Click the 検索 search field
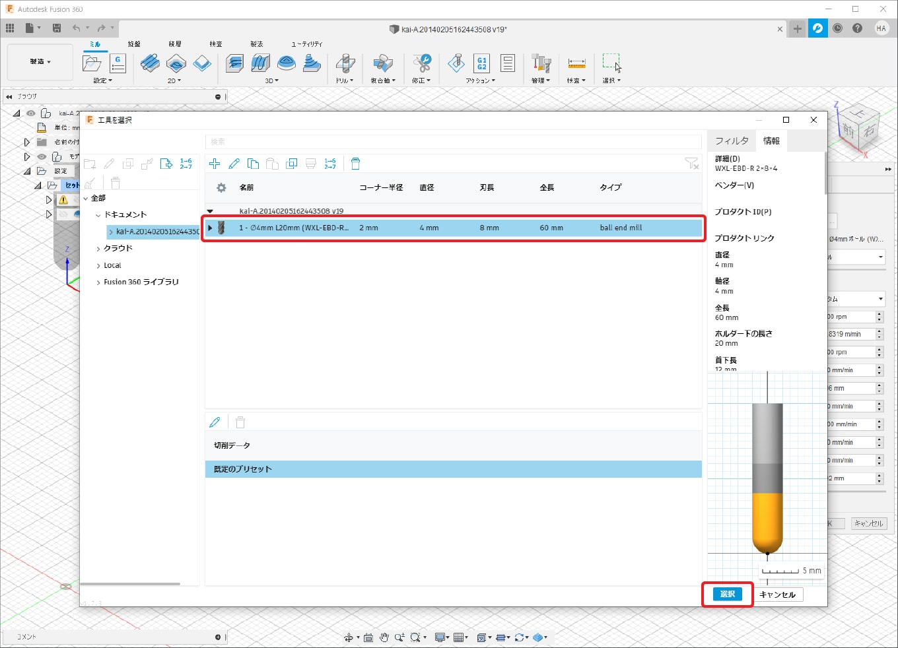Screen dimensions: 898x648 453,141
